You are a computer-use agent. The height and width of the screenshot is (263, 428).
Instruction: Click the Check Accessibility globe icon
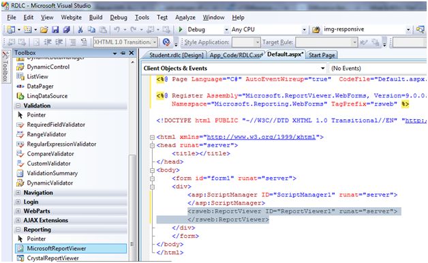click(166, 42)
